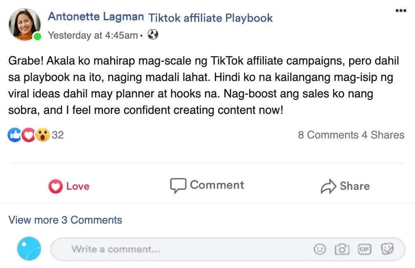Open the three-dot post options menu
This screenshot has width=415, height=268.
[400, 11]
